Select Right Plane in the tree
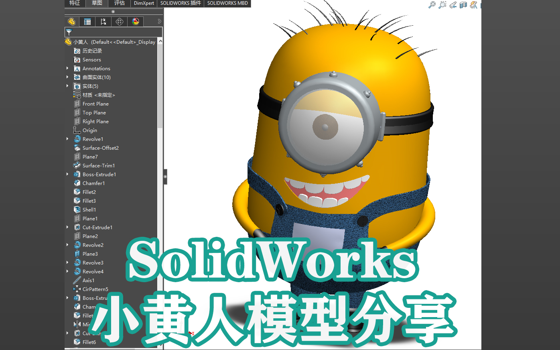Viewport: 560px width, 350px height. pyautogui.click(x=95, y=122)
